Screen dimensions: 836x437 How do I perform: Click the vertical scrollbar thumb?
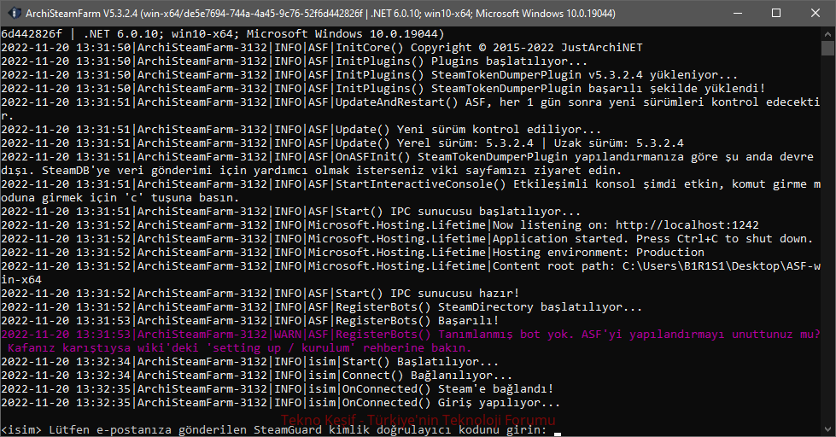[827, 48]
